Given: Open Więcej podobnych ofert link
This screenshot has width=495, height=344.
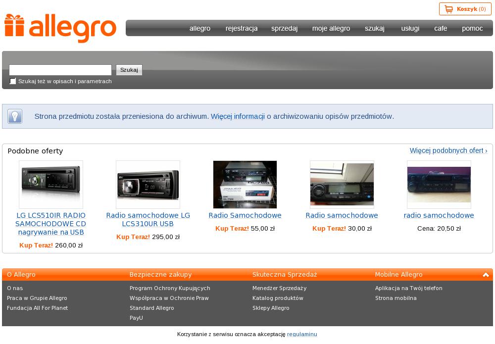Looking at the screenshot, I should 448,150.
